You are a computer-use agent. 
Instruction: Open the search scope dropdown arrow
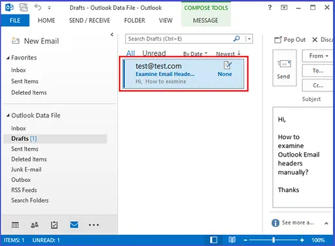(249, 39)
